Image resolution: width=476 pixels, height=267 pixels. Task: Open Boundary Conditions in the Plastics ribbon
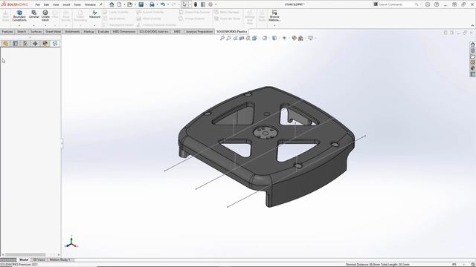[19, 16]
